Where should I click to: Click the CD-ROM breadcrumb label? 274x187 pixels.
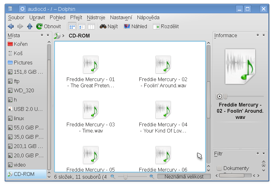pos(79,36)
